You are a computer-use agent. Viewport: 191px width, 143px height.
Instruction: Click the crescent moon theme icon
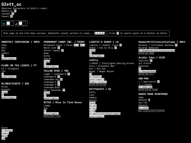tap(16, 24)
